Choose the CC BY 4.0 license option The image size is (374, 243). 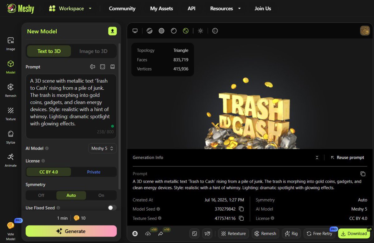[49, 172]
